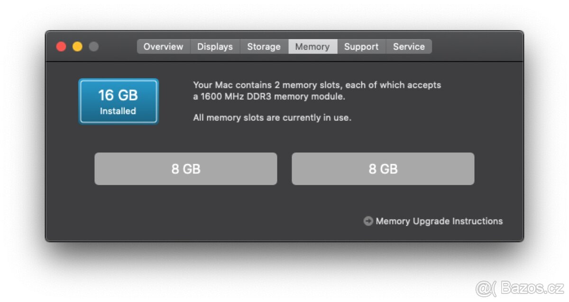Select the Storage tab

[x=263, y=46]
